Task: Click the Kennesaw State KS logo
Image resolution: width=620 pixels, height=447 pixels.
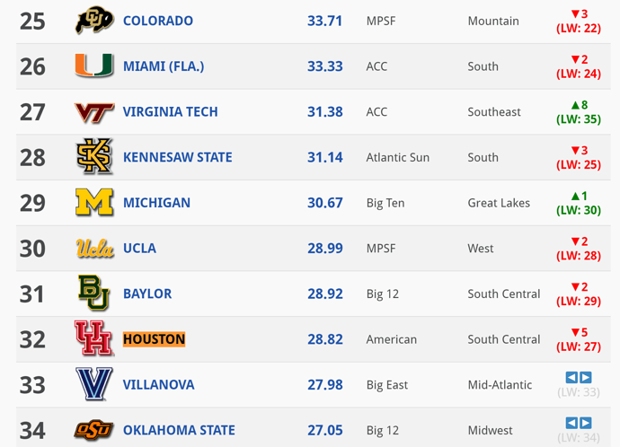Action: point(94,156)
